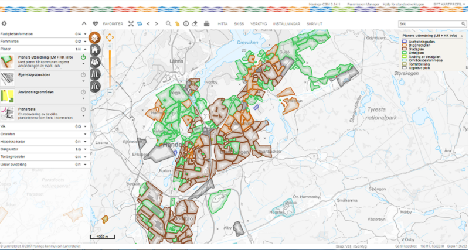Click the full extent arrows icon
The image size is (469, 250).
point(131,23)
